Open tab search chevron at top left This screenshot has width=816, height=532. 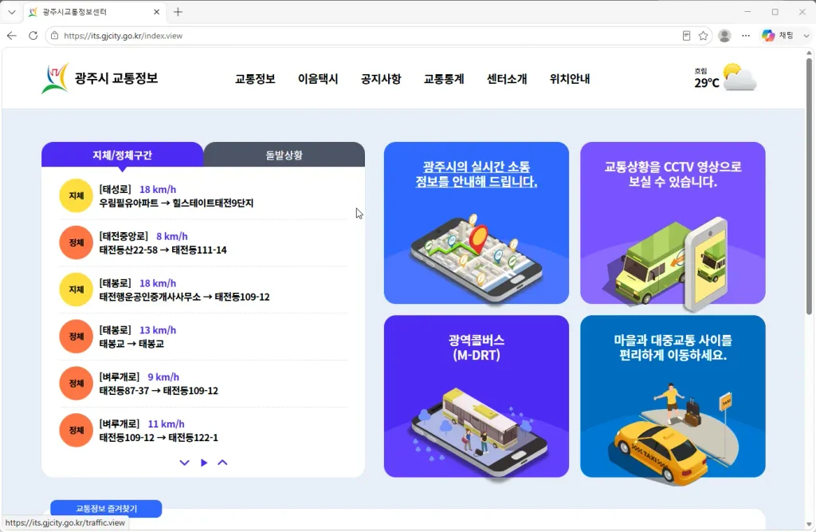point(12,11)
